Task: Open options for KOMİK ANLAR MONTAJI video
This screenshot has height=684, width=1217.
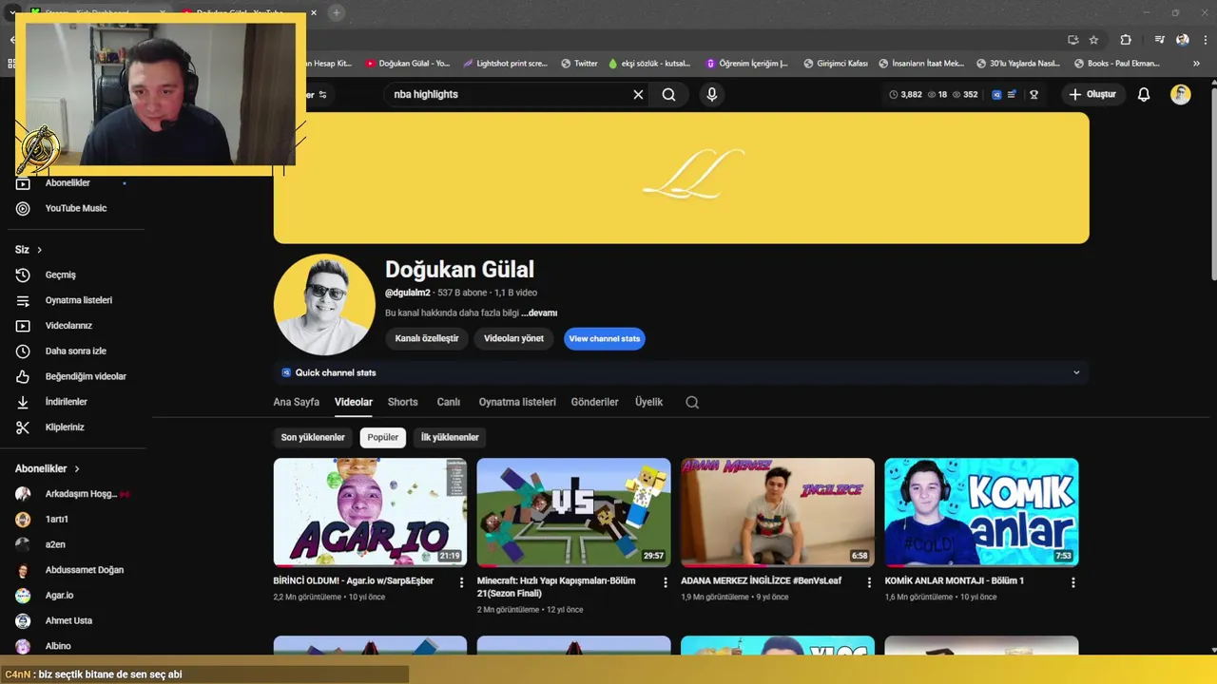Action: (x=1072, y=582)
